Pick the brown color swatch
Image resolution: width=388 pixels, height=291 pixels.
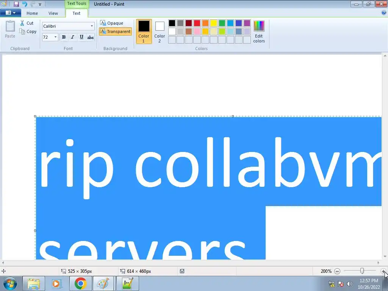point(189,31)
